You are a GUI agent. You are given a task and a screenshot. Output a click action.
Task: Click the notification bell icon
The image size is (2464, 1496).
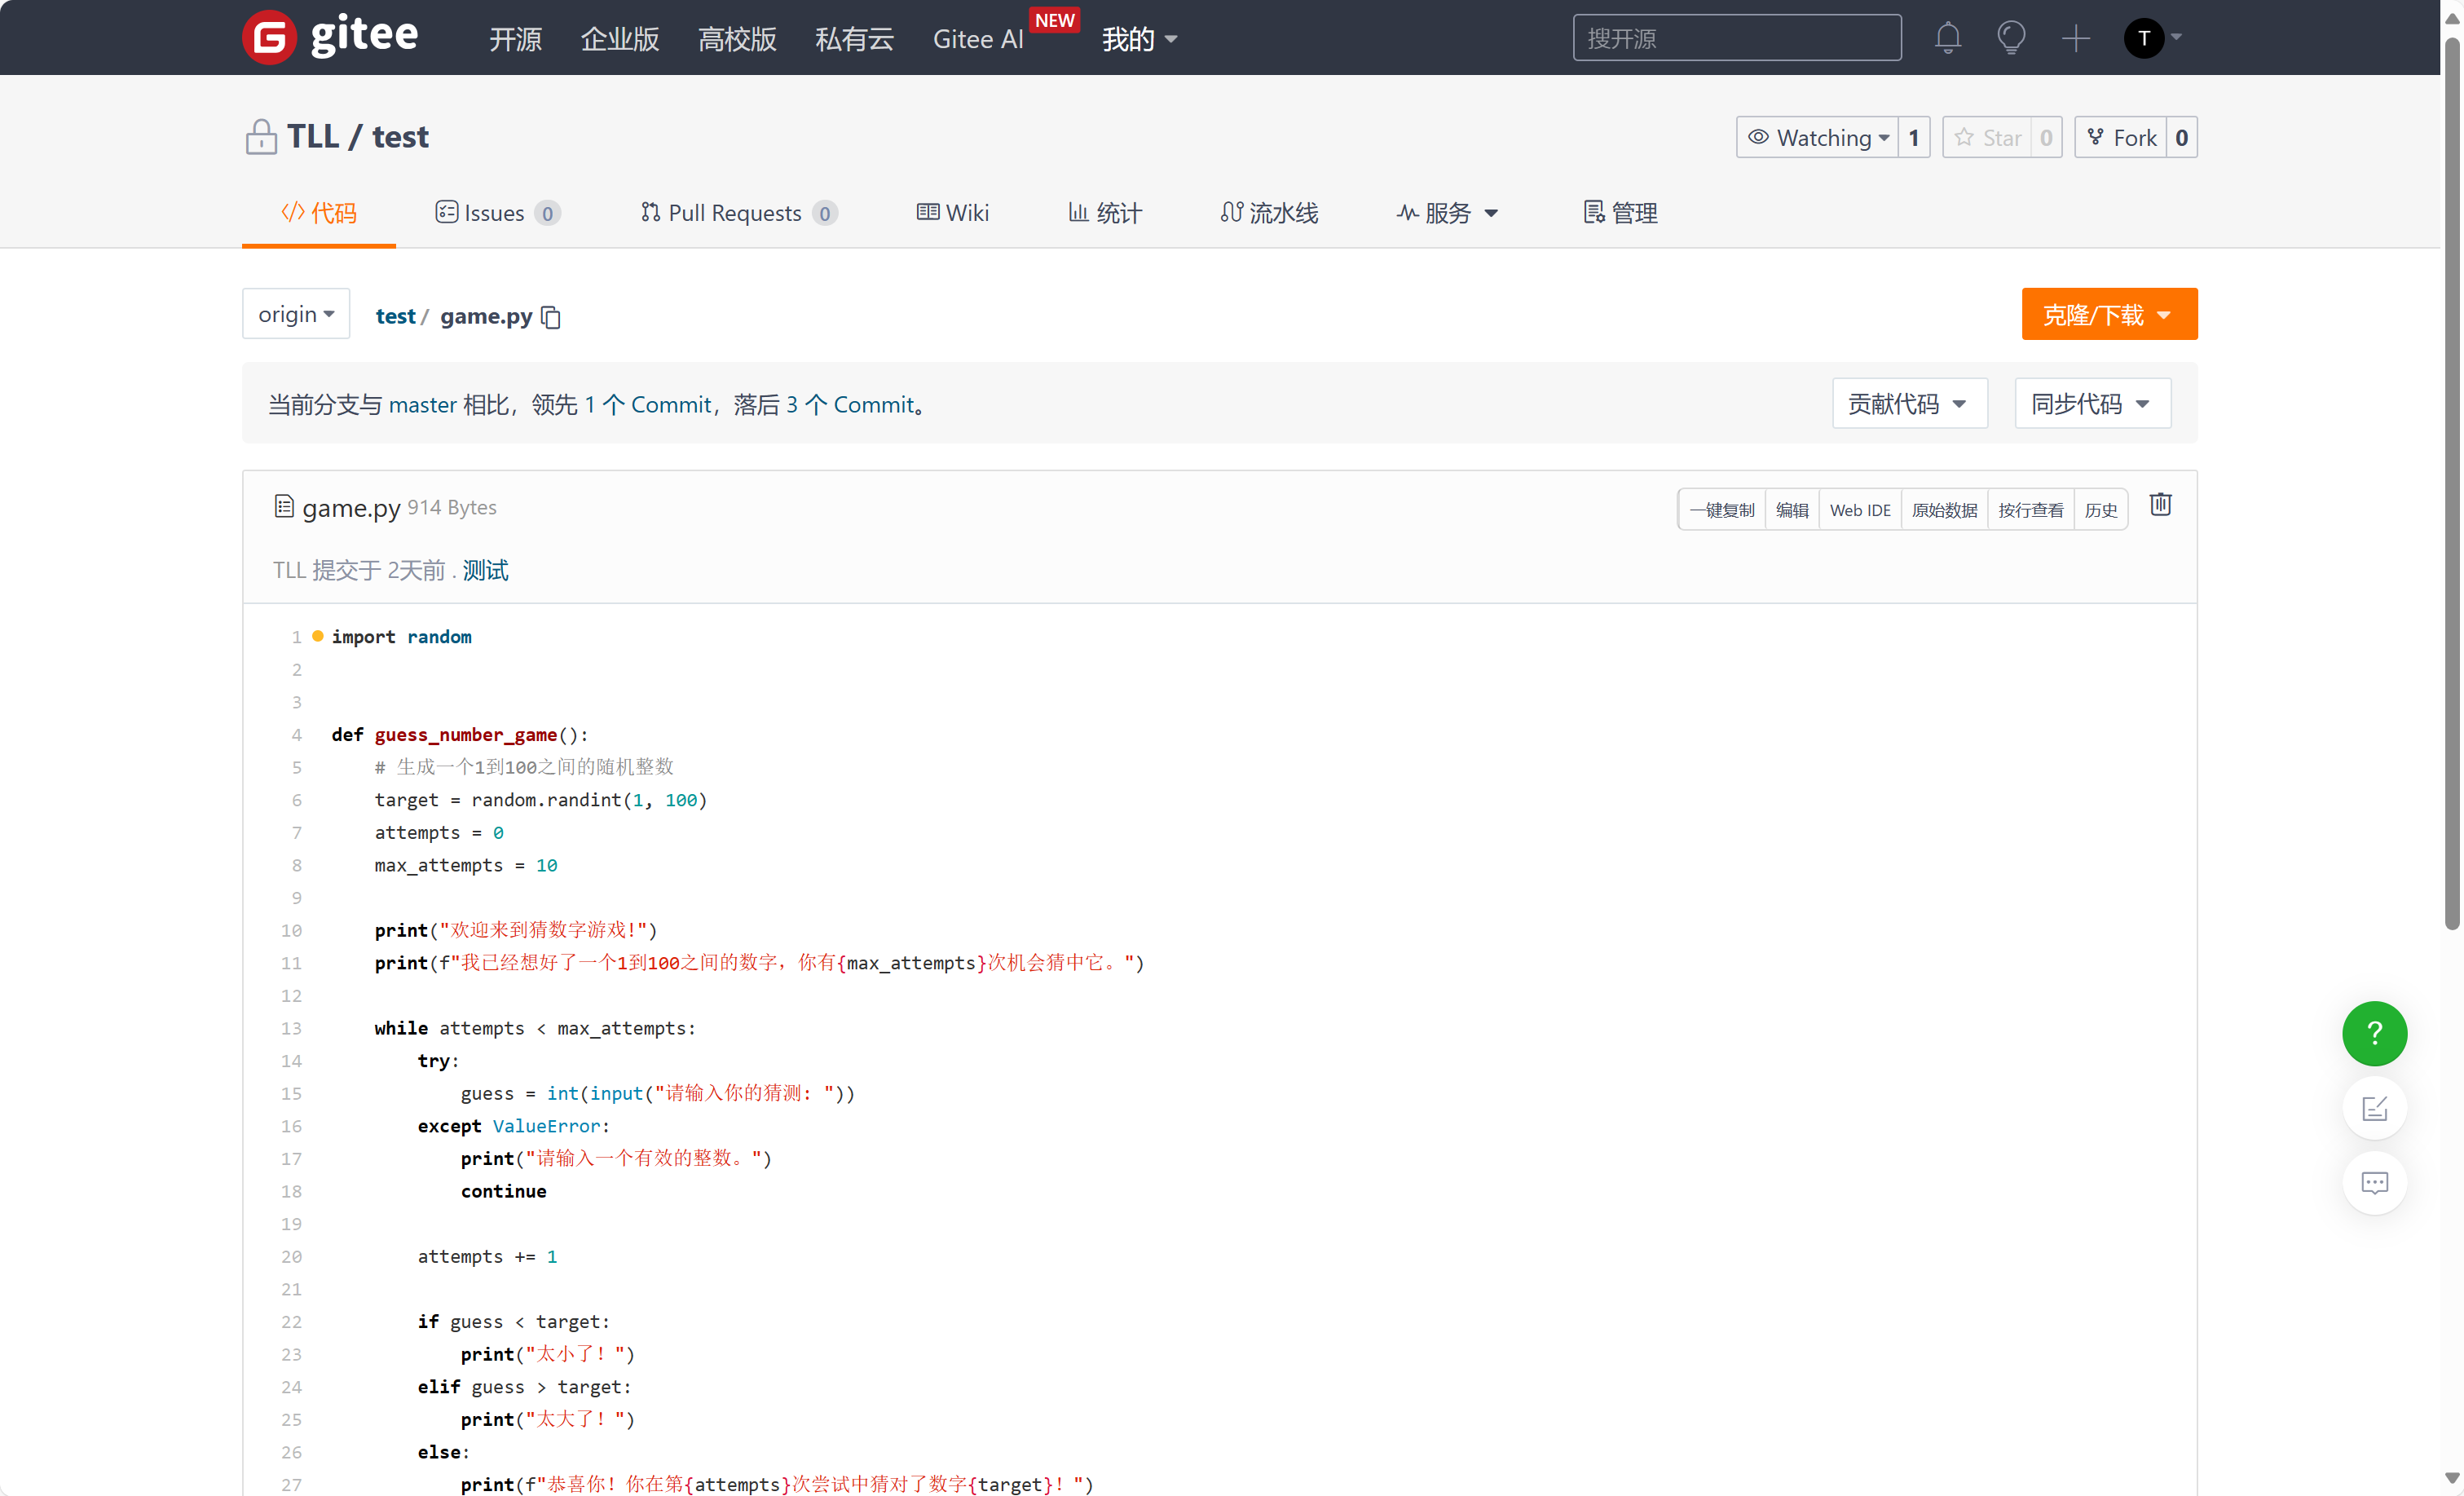click(1947, 38)
